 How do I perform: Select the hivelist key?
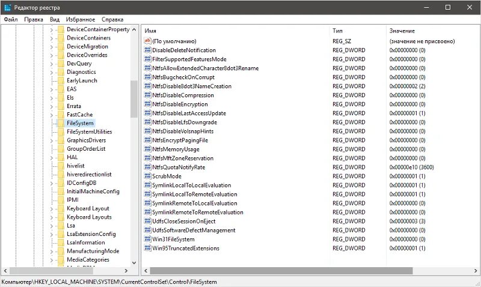click(x=76, y=166)
